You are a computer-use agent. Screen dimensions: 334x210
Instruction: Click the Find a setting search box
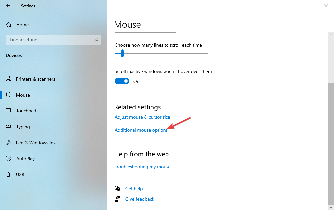point(50,40)
